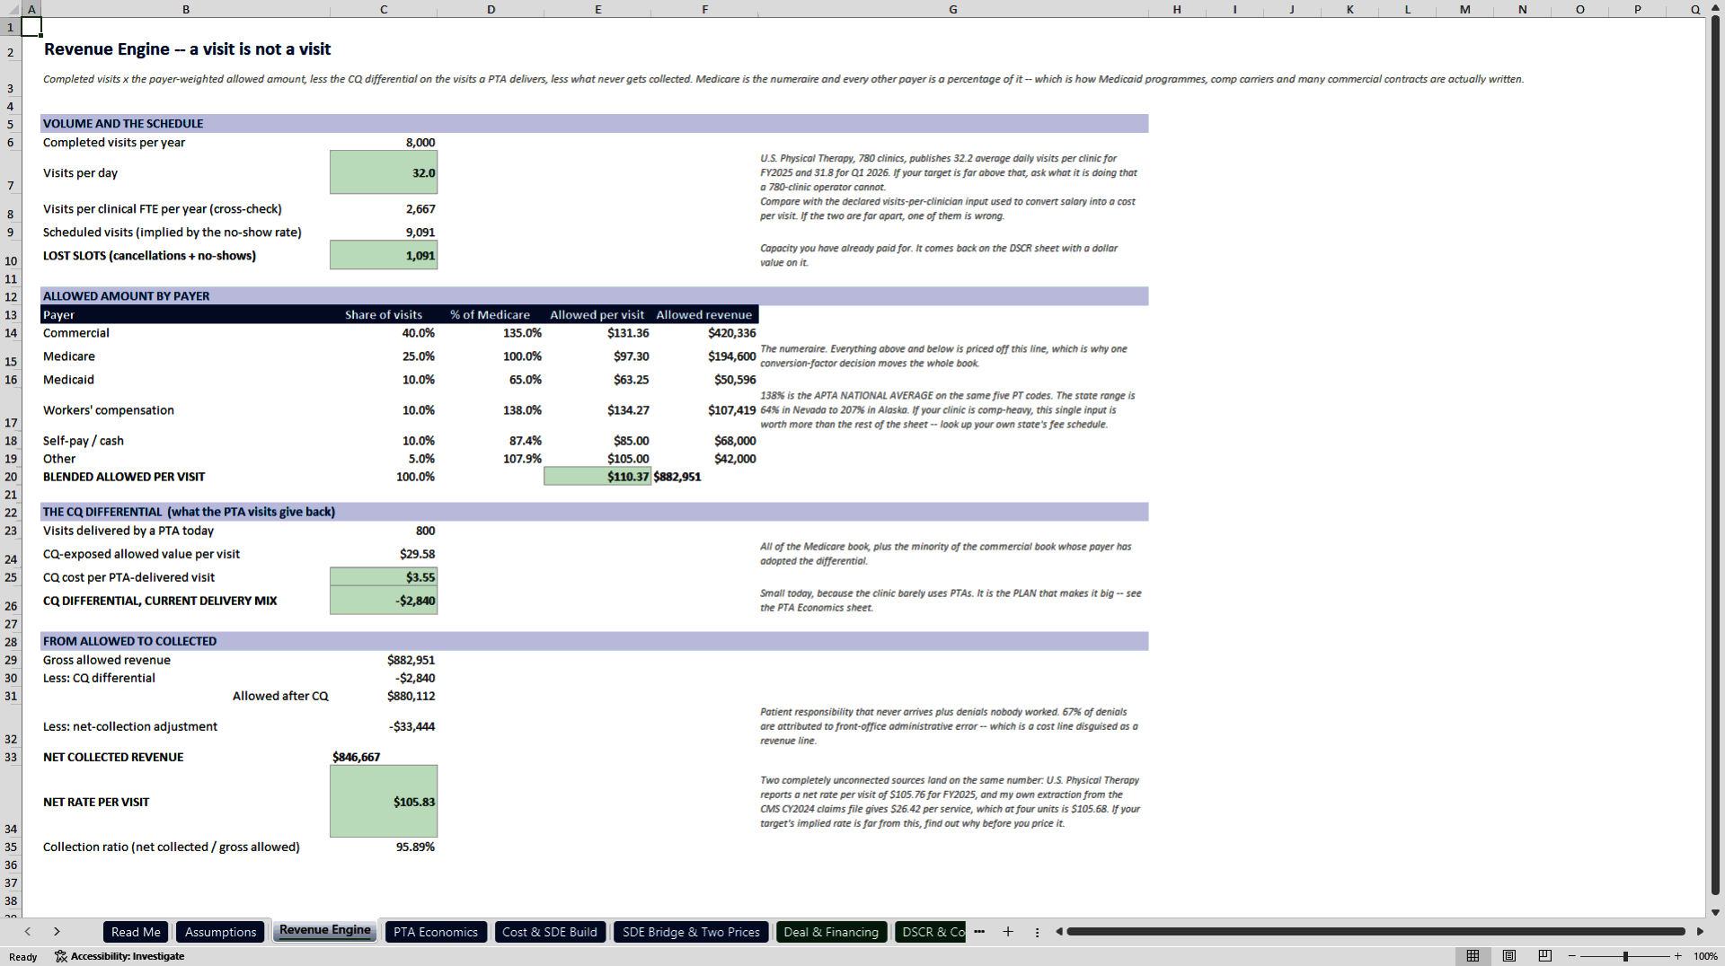This screenshot has width=1725, height=966.
Task: Click the title 'Revenue Engine -- a visit is not a visit'
Action: 187,49
